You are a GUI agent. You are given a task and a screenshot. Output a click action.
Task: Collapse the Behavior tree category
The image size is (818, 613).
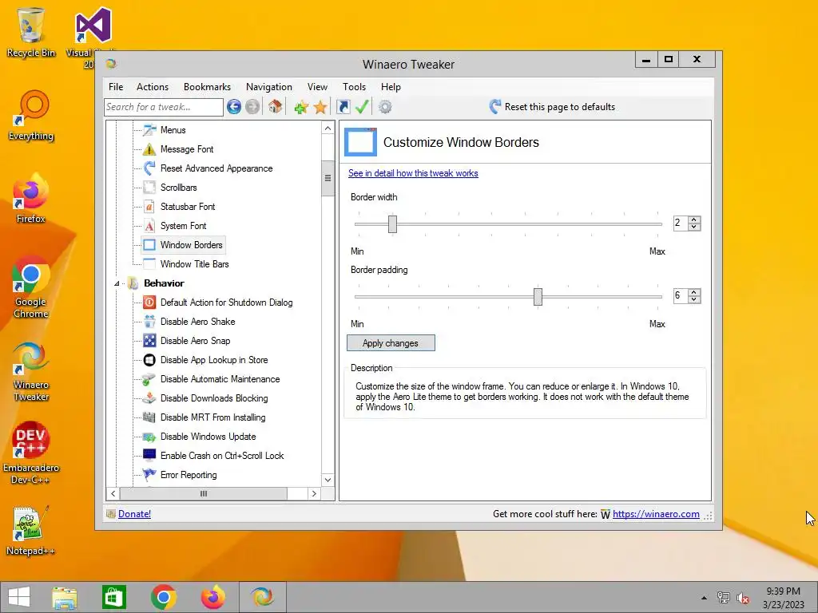(117, 283)
